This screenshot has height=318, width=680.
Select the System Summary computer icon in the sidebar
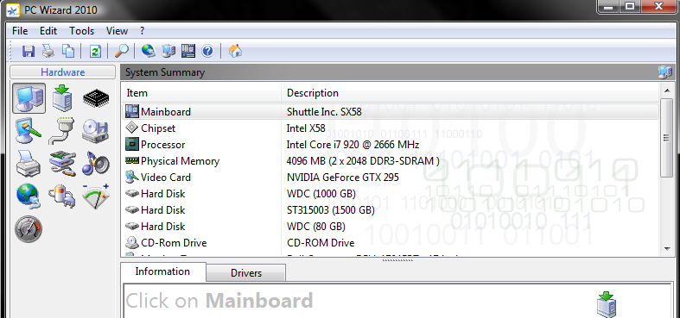point(29,98)
